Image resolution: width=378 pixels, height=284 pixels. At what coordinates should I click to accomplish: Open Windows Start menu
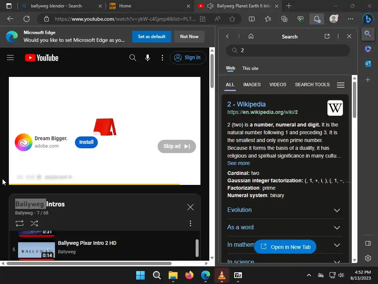[x=140, y=275]
